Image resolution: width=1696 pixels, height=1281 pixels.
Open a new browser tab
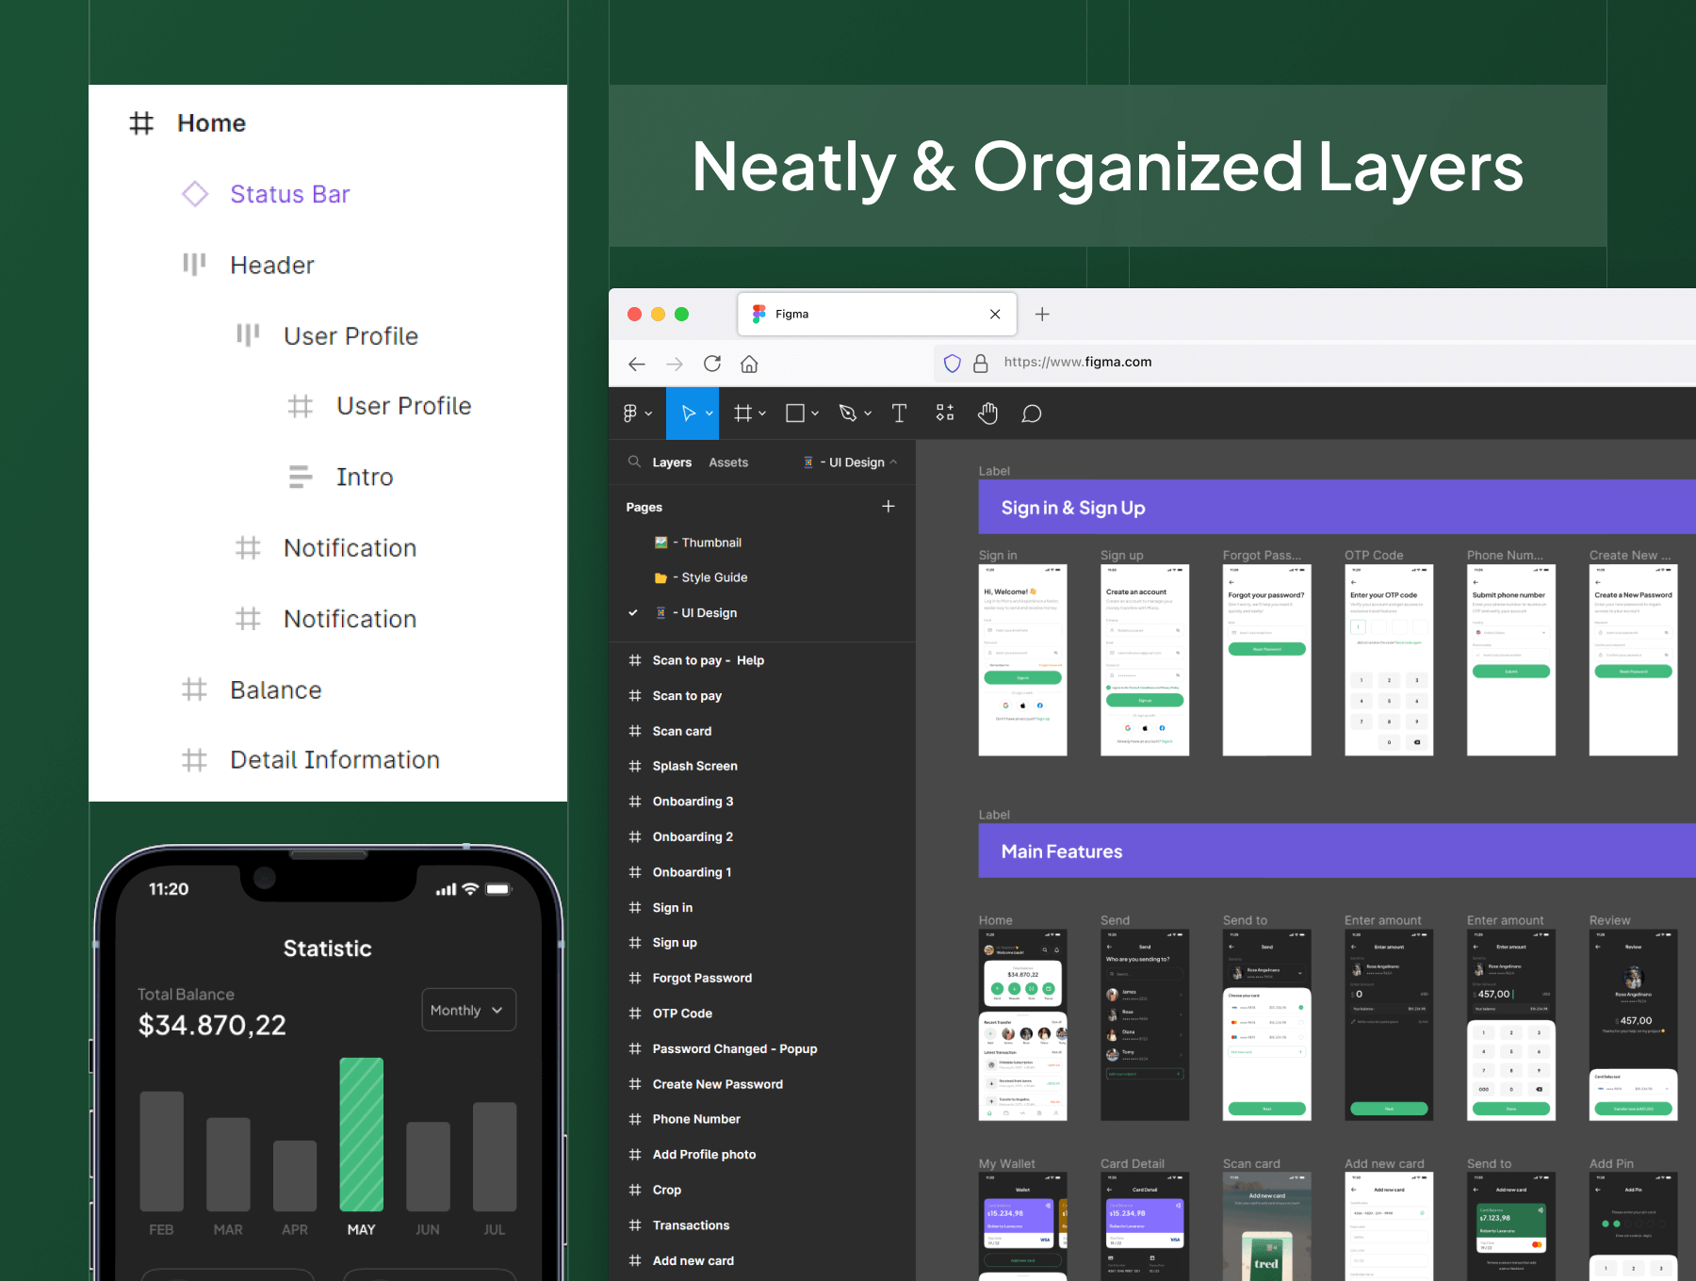1042,315
